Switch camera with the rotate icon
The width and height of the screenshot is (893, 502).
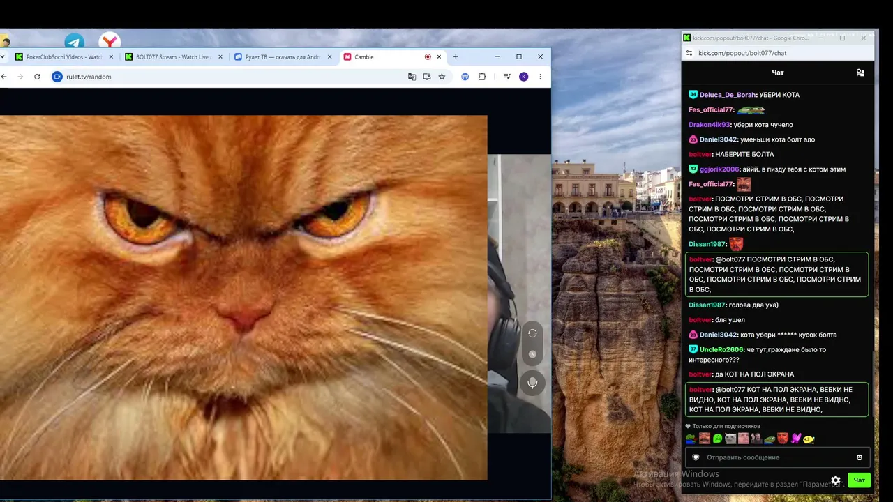click(x=532, y=333)
